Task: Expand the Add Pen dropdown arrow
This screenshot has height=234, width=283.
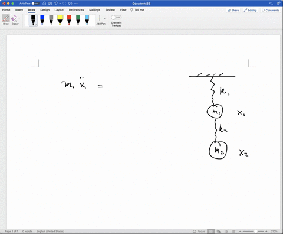Action: [x=105, y=18]
